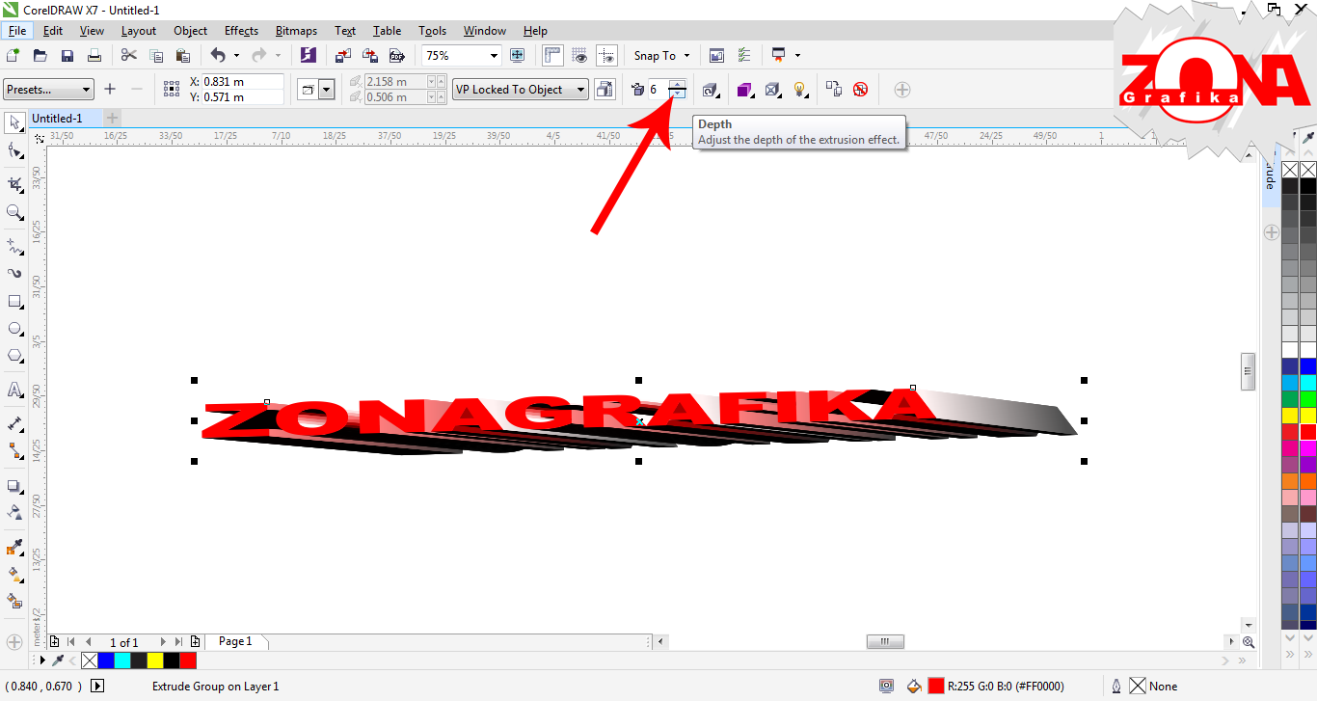Select the Connector tool
The image size is (1317, 701).
pyautogui.click(x=14, y=451)
